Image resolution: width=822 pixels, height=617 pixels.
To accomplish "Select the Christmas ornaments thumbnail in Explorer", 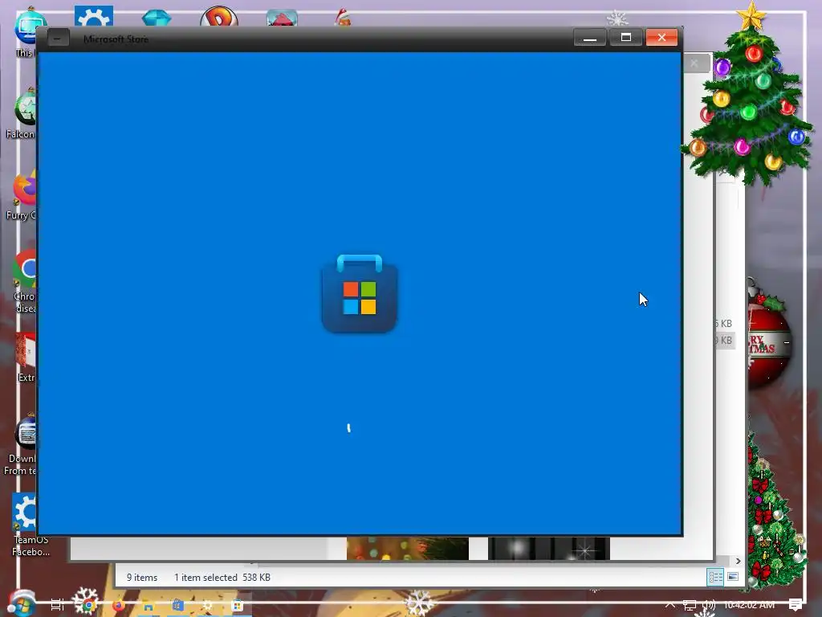I will click(x=407, y=548).
